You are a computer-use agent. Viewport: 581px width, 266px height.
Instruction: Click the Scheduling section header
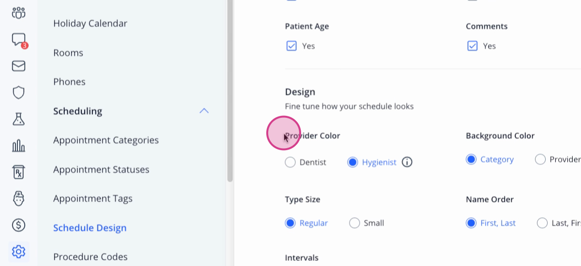click(77, 111)
